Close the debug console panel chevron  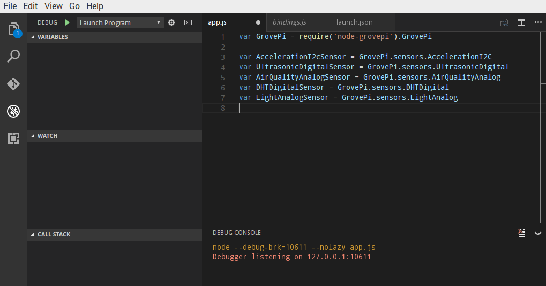[x=538, y=233]
